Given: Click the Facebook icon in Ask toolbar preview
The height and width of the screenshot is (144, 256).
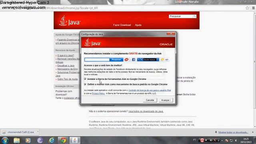Looking at the screenshot, I should click(133, 60).
